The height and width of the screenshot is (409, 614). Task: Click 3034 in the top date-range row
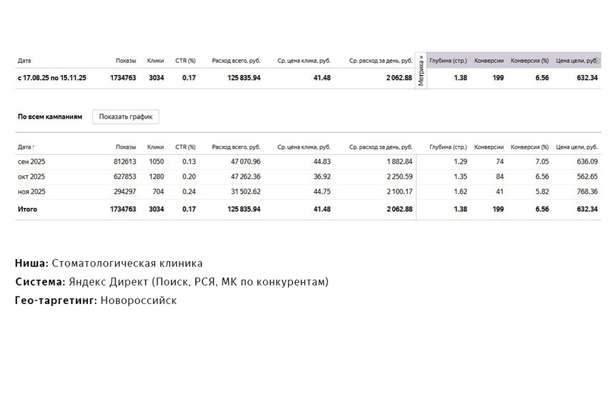(x=156, y=78)
